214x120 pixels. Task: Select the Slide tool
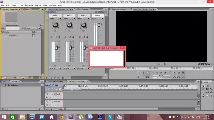(211, 92)
